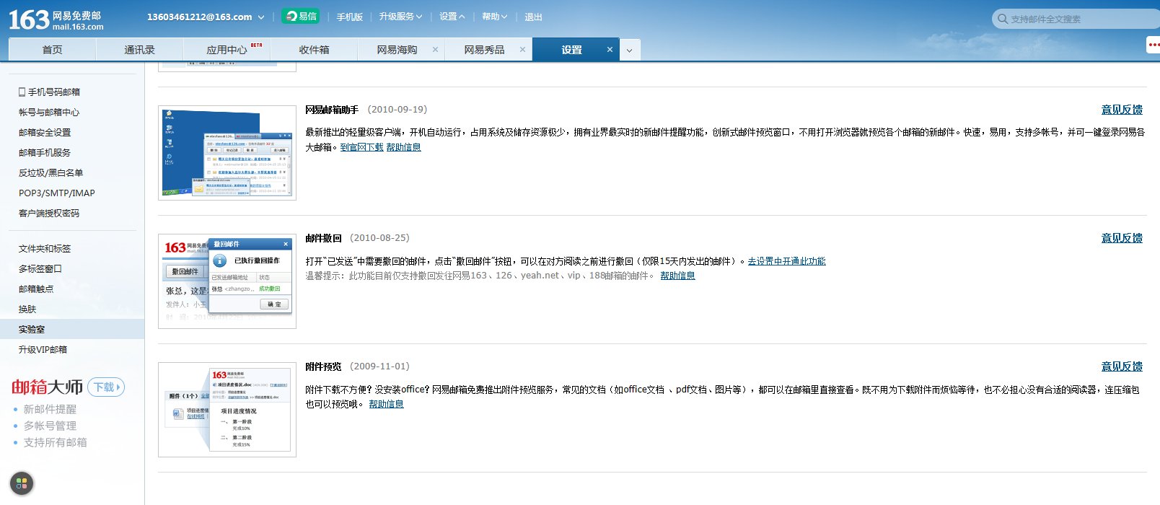Open 邮箱安全设置
The width and height of the screenshot is (1160, 505).
(x=45, y=132)
